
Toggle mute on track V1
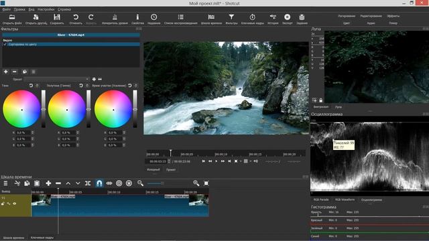point(9,204)
